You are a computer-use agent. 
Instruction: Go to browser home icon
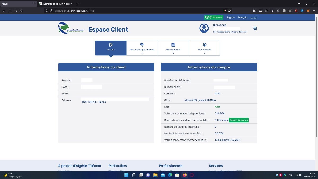pos(22,11)
